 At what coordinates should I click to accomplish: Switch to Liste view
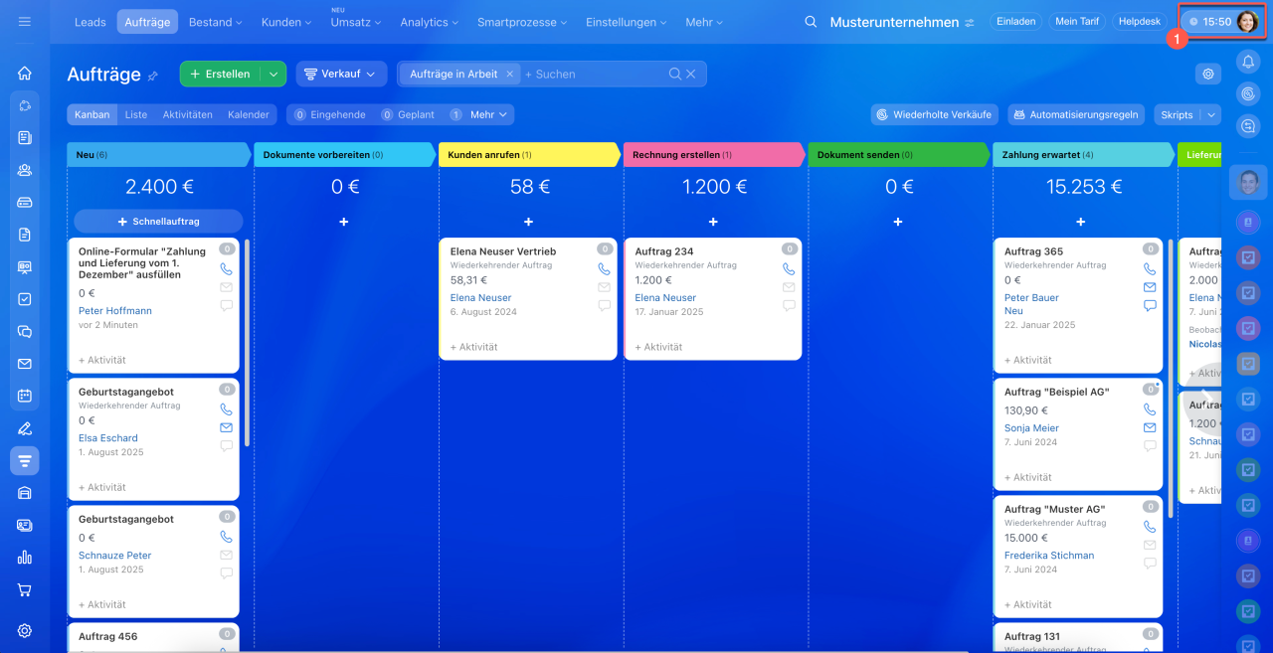(x=136, y=114)
